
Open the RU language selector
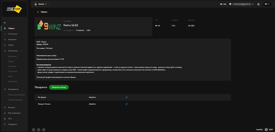click(267, 4)
